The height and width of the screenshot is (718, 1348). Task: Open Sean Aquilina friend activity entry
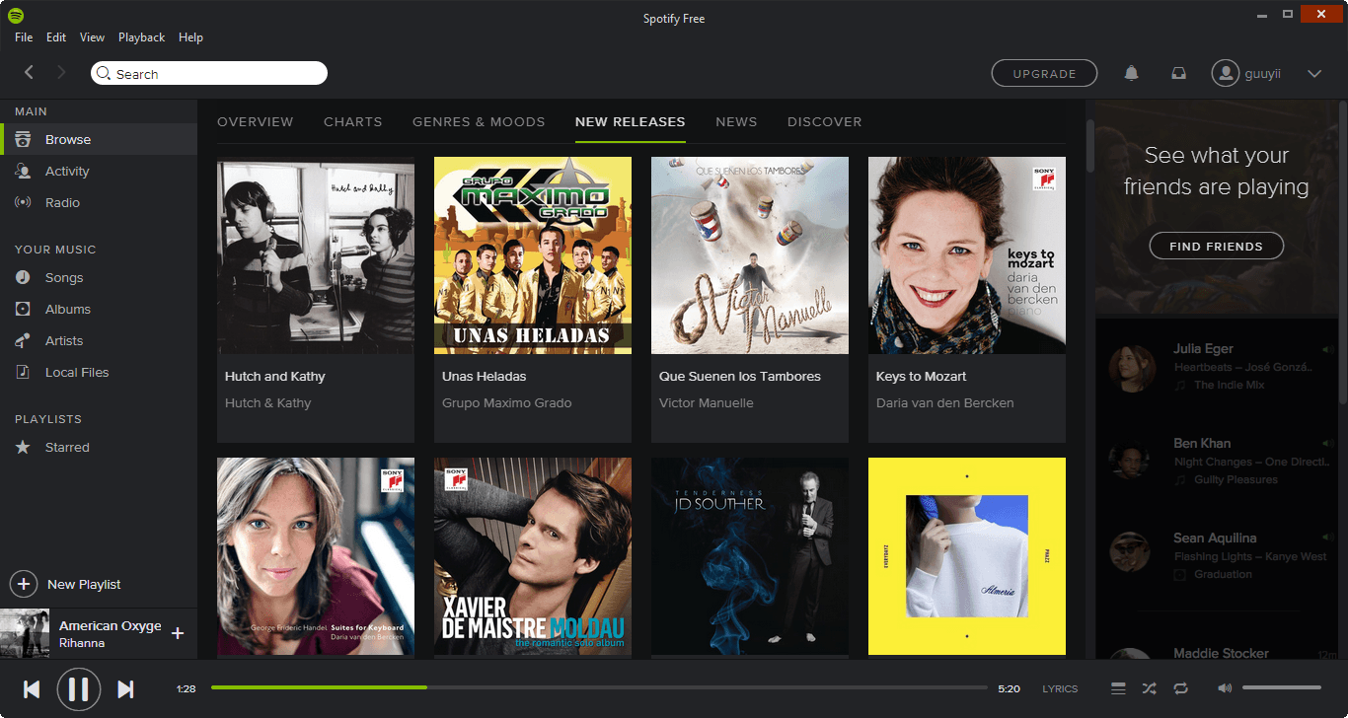pyautogui.click(x=1218, y=555)
